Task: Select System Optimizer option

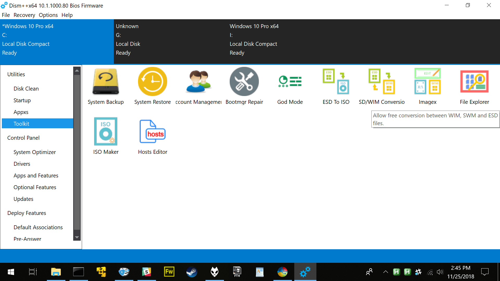Action: coord(34,152)
